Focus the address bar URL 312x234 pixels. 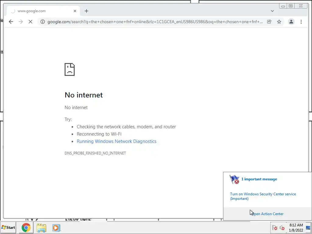click(155, 22)
